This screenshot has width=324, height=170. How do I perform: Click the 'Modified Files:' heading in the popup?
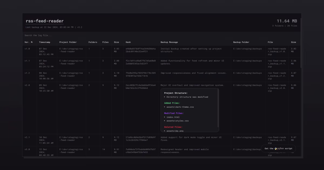tap(174, 113)
